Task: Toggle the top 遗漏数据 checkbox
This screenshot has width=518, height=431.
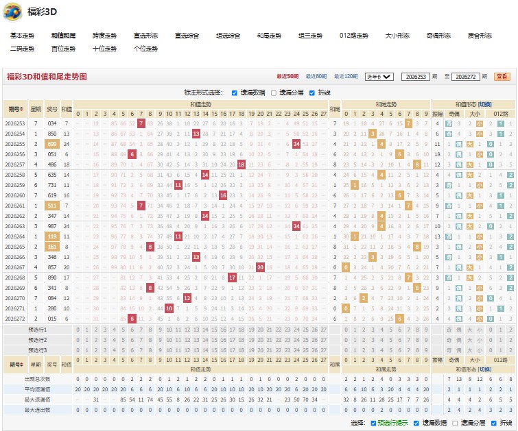Action: coord(235,93)
